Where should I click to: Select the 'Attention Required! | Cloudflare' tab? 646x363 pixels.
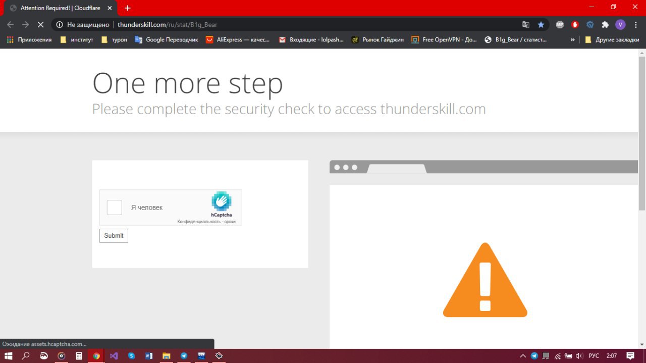tap(61, 8)
